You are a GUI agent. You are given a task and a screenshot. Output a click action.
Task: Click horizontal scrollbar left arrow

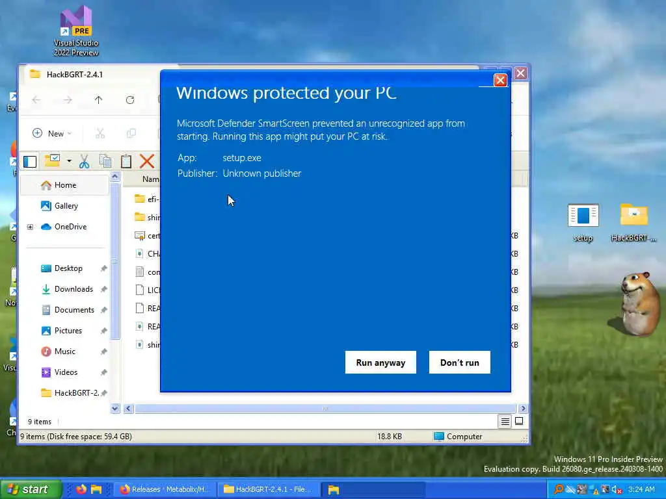pyautogui.click(x=129, y=409)
